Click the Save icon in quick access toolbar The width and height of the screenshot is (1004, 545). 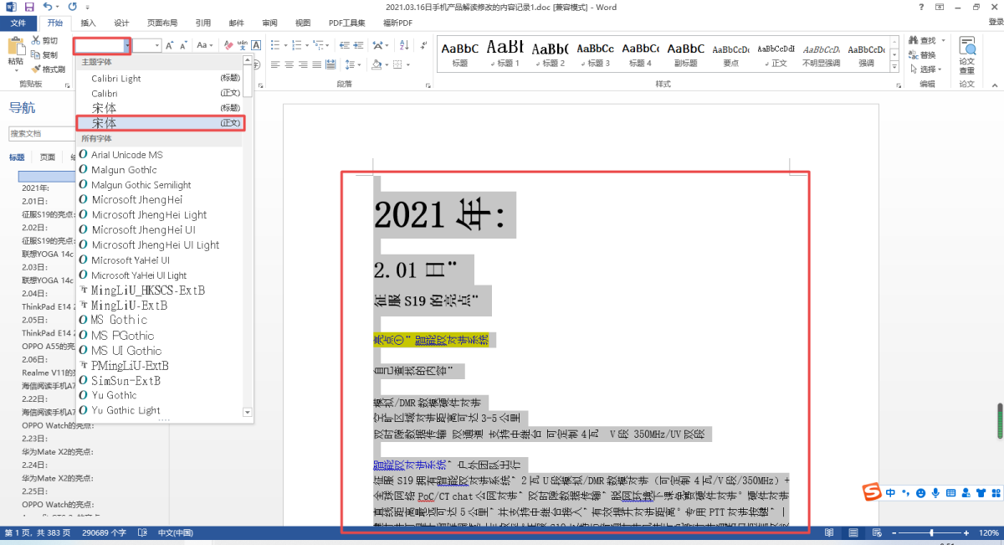(x=28, y=7)
